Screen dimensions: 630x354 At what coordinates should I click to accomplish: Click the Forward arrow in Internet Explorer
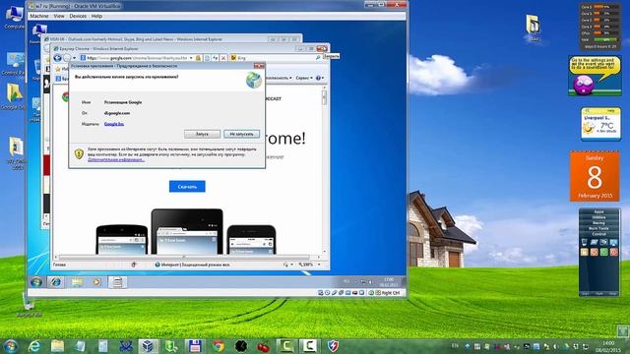[67, 58]
